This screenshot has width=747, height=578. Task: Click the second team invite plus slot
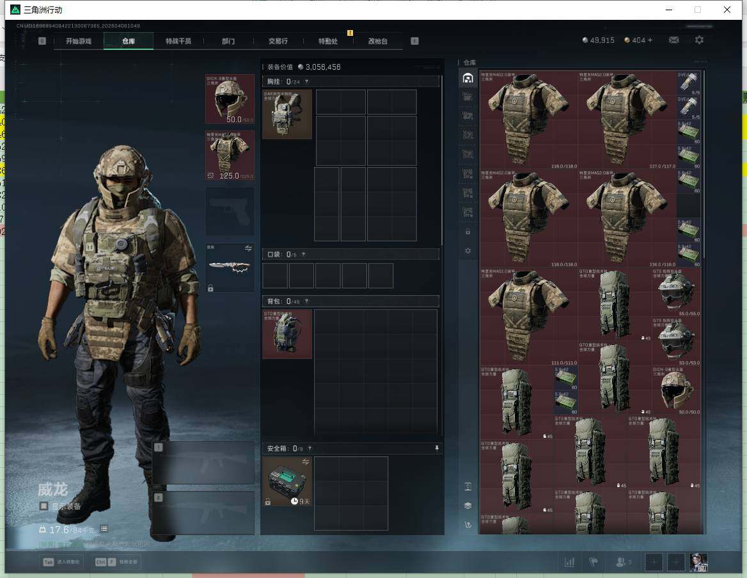pos(676,562)
